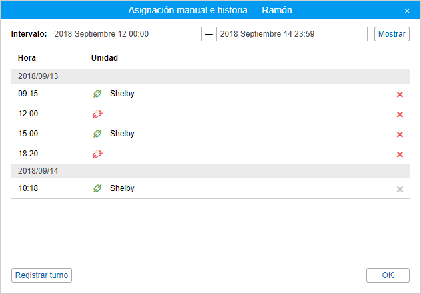Confirm with the OK button
The image size is (421, 294).
click(x=388, y=275)
